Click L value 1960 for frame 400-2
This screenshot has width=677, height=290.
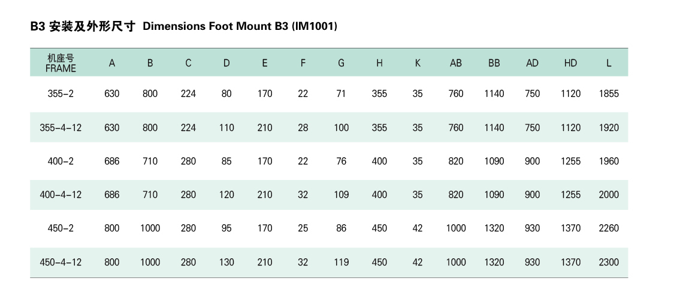tap(609, 161)
